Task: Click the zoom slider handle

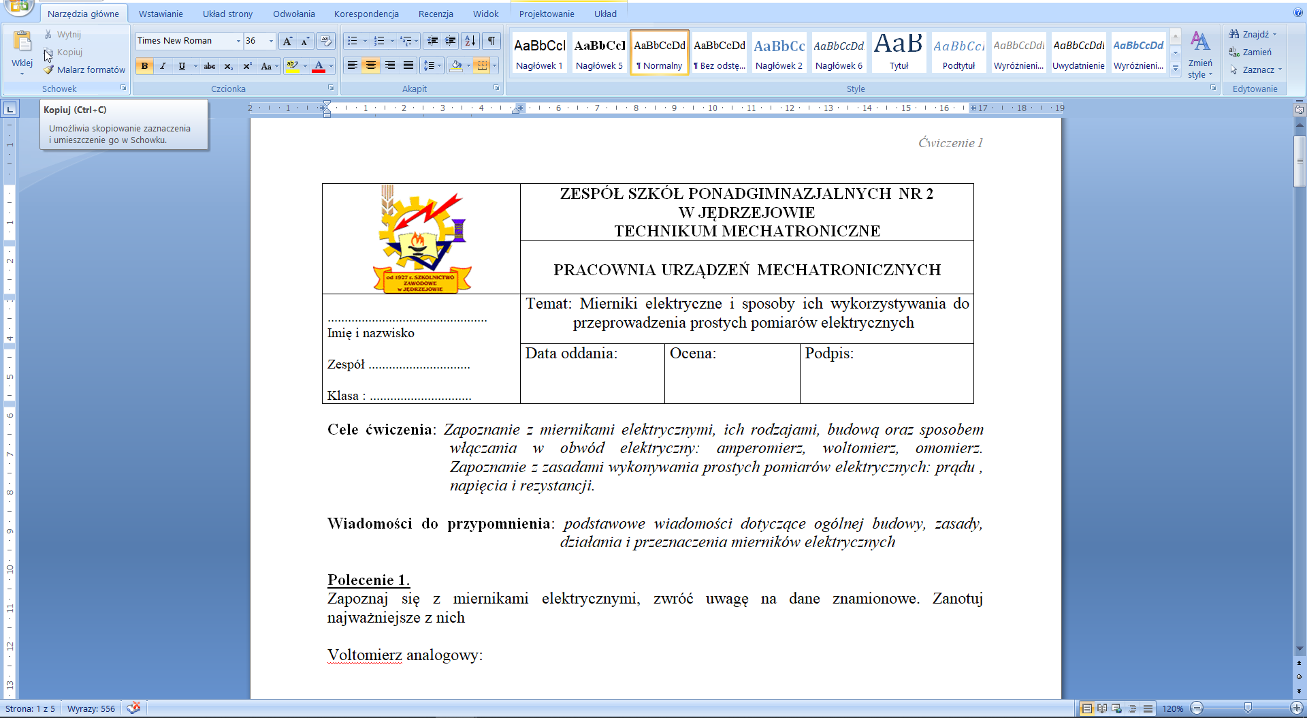Action: (x=1248, y=708)
